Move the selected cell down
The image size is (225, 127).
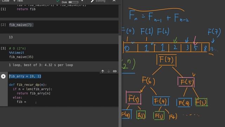(109, 71)
